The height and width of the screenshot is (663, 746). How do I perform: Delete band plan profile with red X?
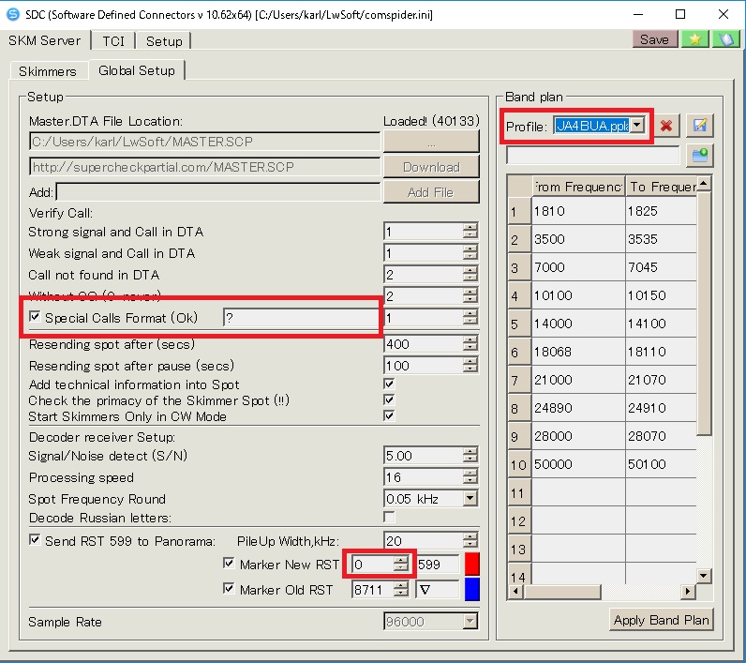(666, 126)
